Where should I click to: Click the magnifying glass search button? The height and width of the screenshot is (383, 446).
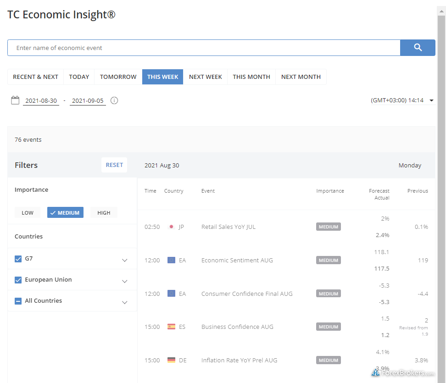click(418, 48)
